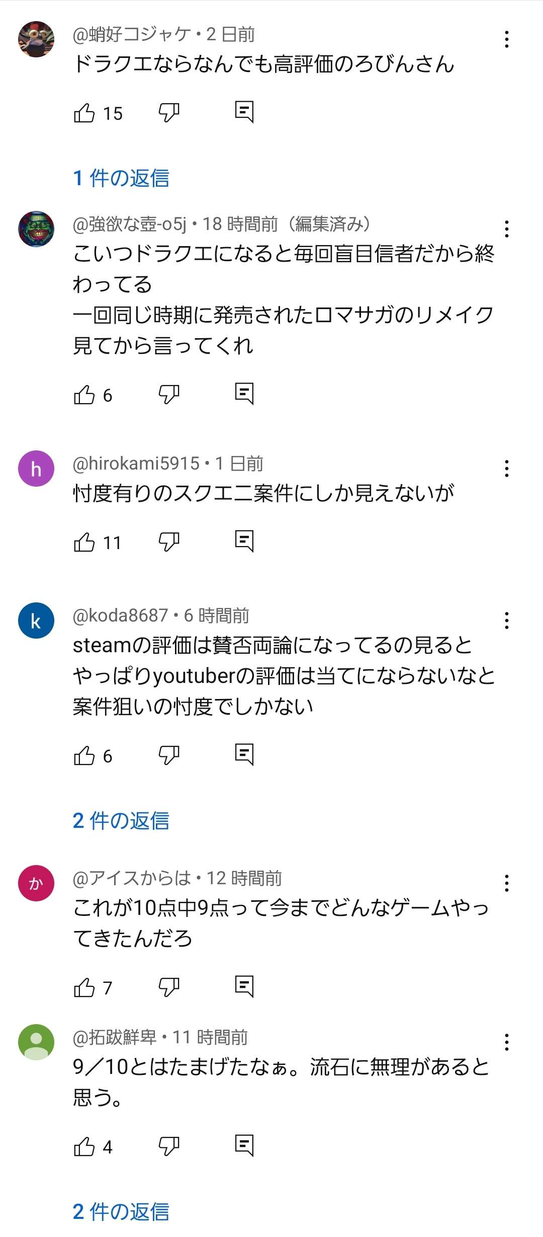
Task: Expand 2 件の返信 under @拓跋鮮卑 comment
Action: (x=121, y=1211)
